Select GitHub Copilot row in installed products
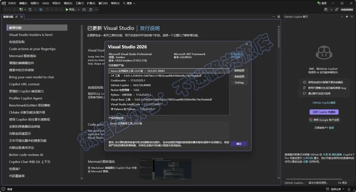Screen dimensions: 356x192 pyautogui.click(x=169, y=85)
